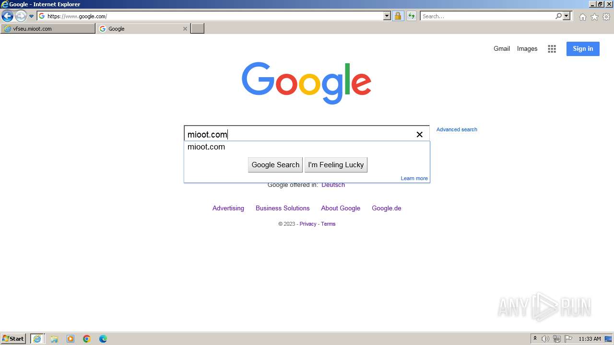This screenshot has width=614, height=345.
Task: Open the Privacy link
Action: 308,224
